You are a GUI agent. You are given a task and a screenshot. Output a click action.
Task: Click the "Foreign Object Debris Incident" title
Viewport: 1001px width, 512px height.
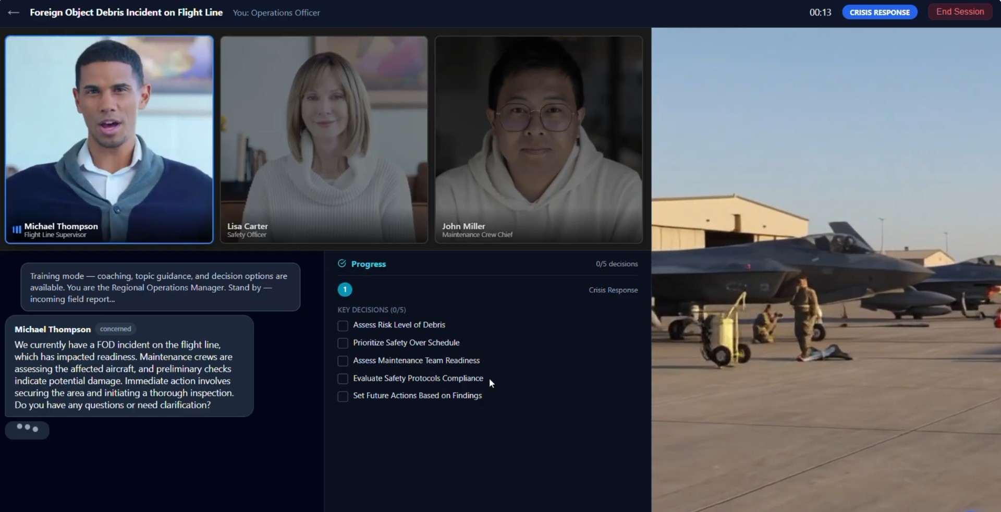point(126,13)
